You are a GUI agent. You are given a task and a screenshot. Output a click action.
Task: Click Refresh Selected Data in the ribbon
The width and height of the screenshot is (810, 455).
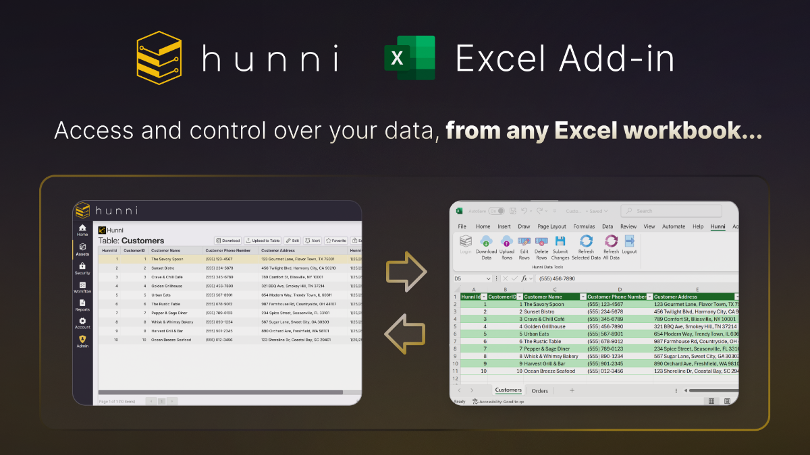(x=586, y=247)
